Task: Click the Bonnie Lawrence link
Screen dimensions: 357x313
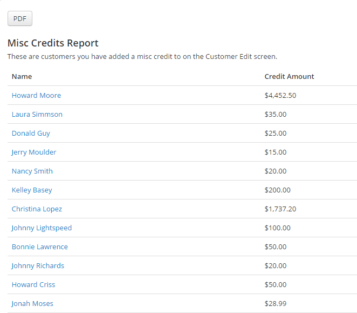Action: (x=40, y=247)
